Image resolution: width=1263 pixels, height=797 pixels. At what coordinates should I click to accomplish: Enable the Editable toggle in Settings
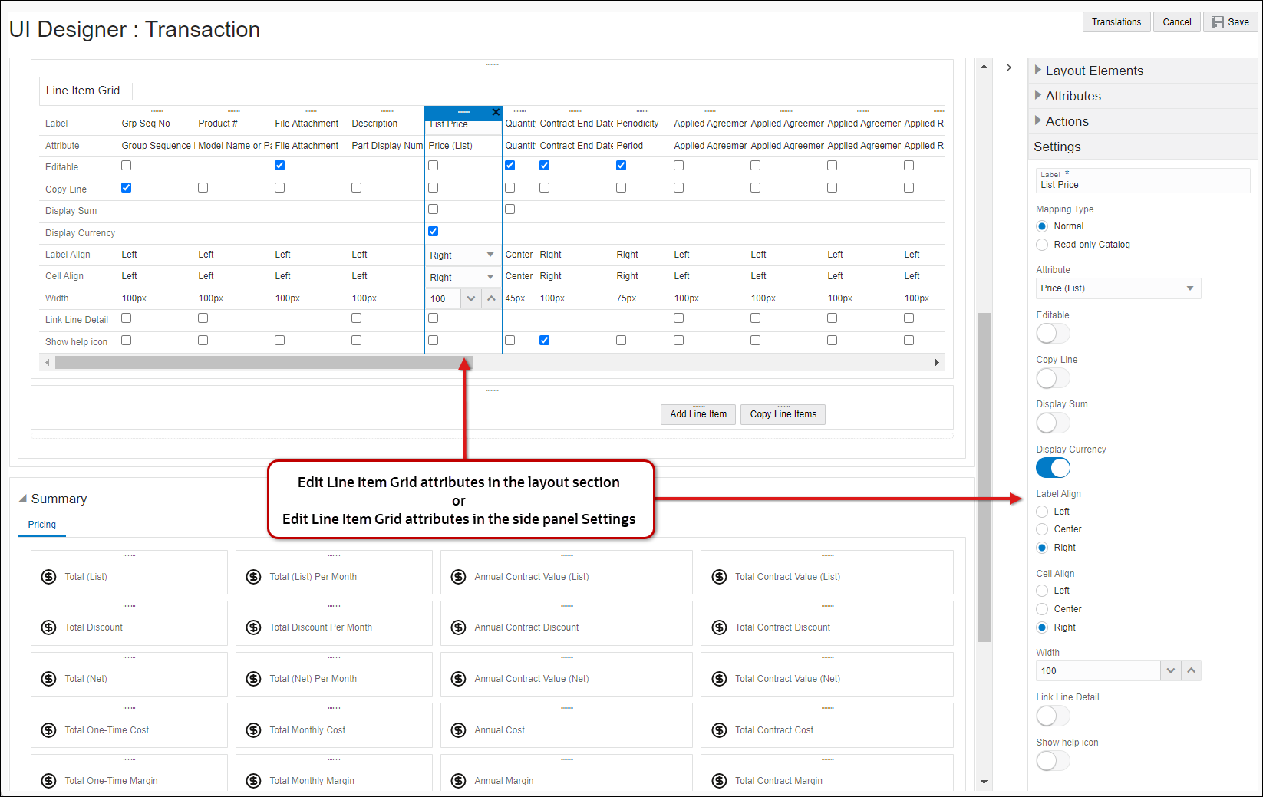point(1053,334)
